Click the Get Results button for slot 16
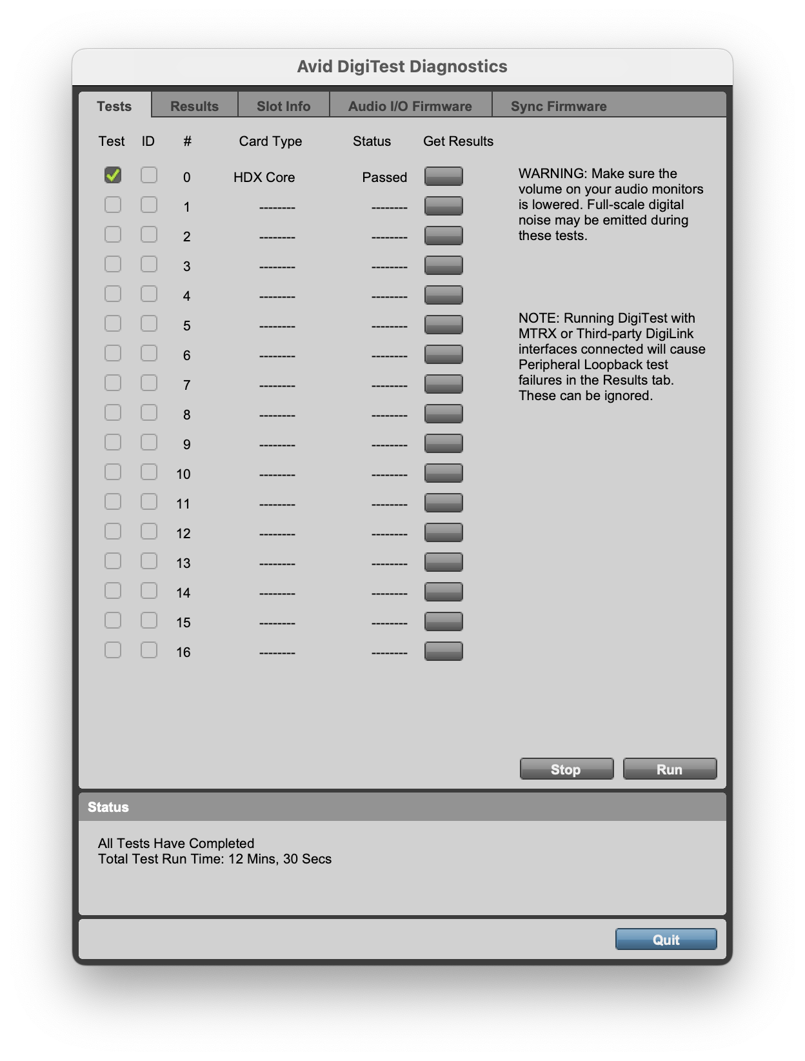Screen dimensions: 805x1061 tap(444, 651)
